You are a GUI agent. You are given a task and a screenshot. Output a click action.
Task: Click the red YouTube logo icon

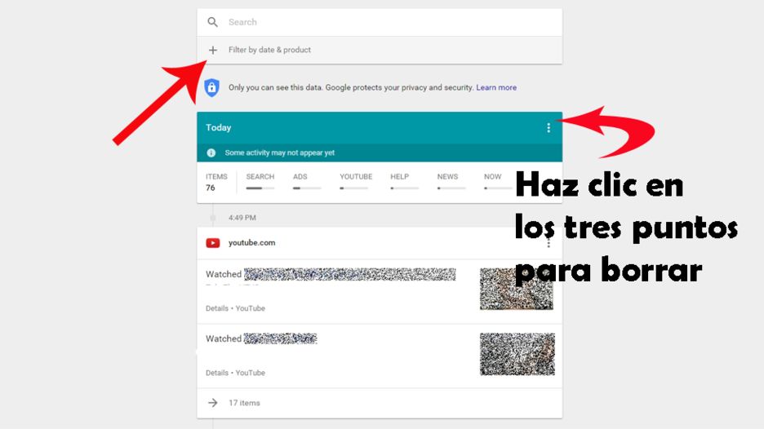coord(213,242)
